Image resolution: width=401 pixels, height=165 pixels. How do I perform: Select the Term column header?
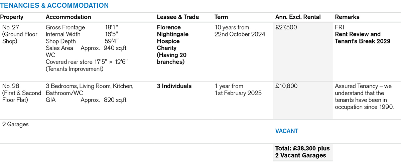tap(221, 17)
